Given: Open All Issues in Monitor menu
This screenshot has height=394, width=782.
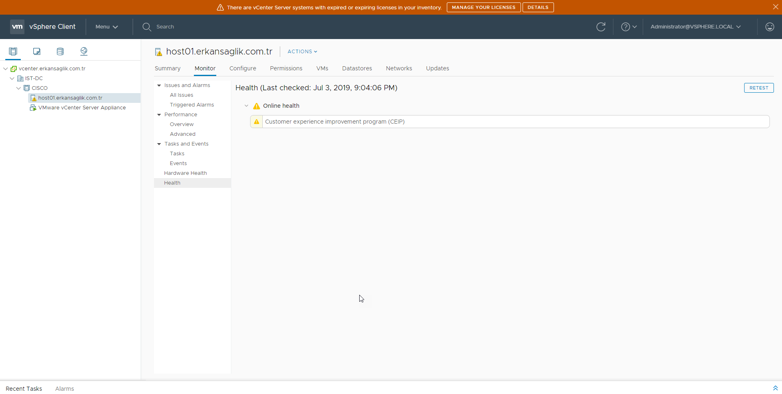Looking at the screenshot, I should pyautogui.click(x=182, y=95).
